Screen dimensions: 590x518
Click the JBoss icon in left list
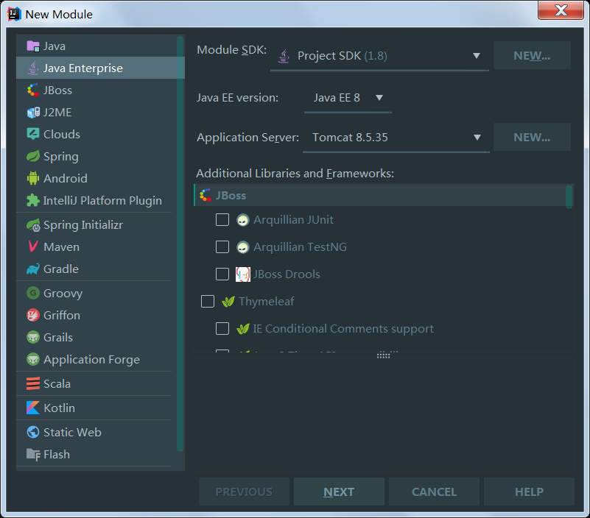(33, 91)
